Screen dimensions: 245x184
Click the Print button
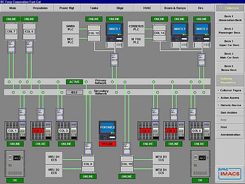[230, 127]
